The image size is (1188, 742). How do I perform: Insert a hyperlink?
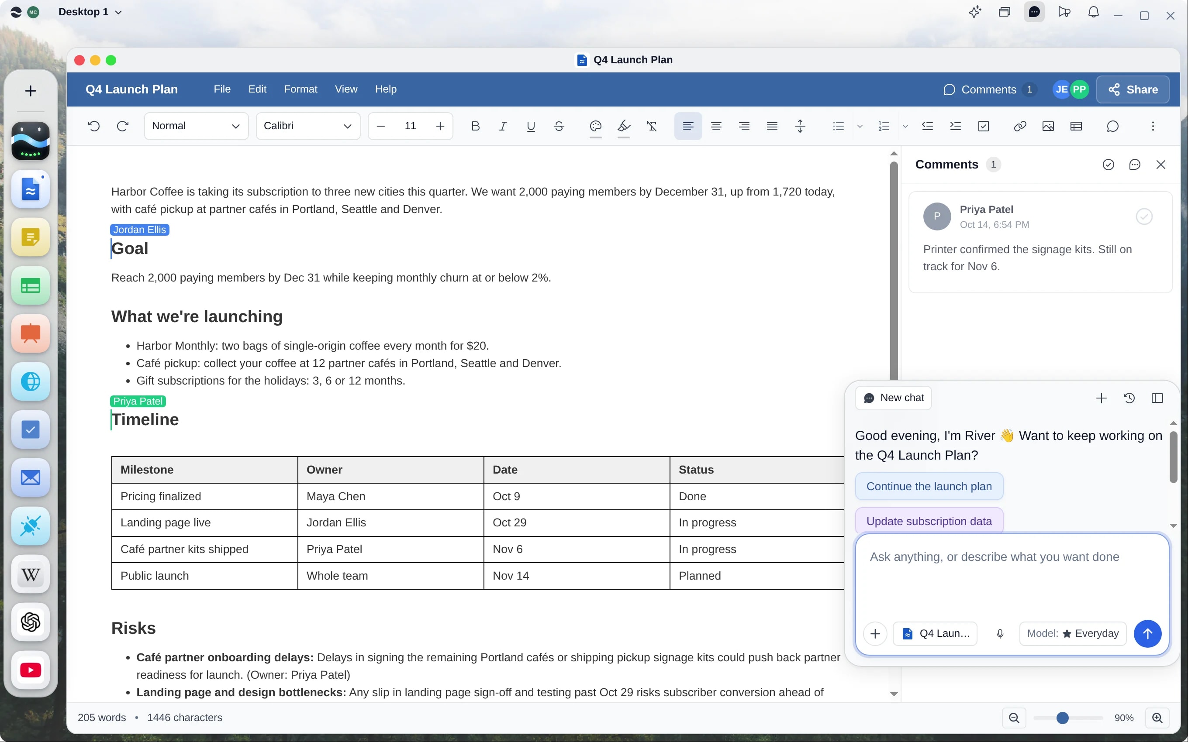coord(1019,126)
